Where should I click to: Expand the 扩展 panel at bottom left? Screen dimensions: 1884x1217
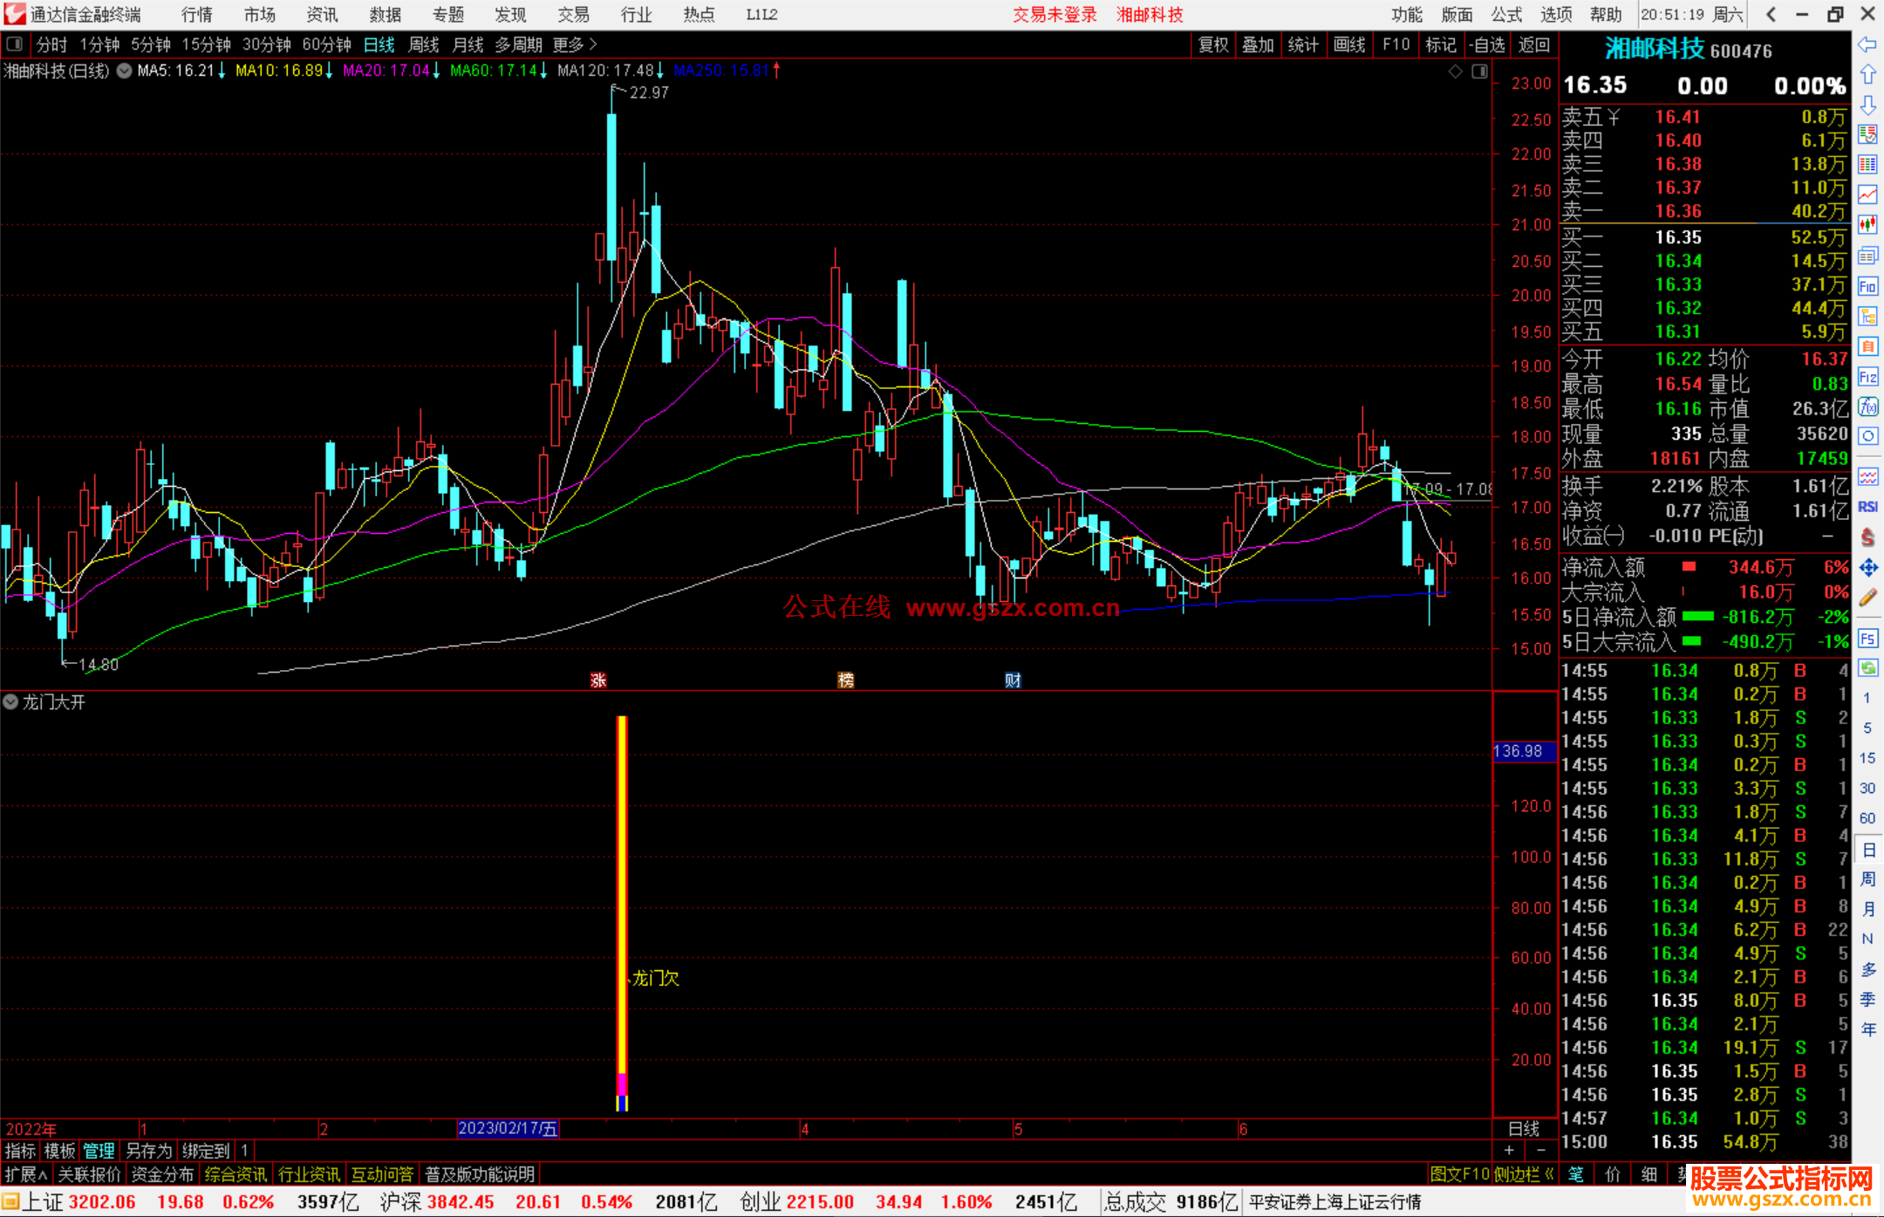25,1174
